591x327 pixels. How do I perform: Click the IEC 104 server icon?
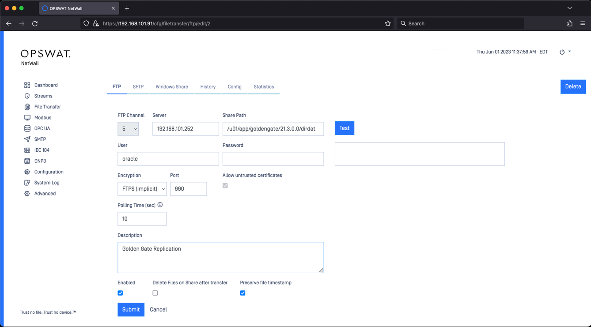tap(27, 150)
